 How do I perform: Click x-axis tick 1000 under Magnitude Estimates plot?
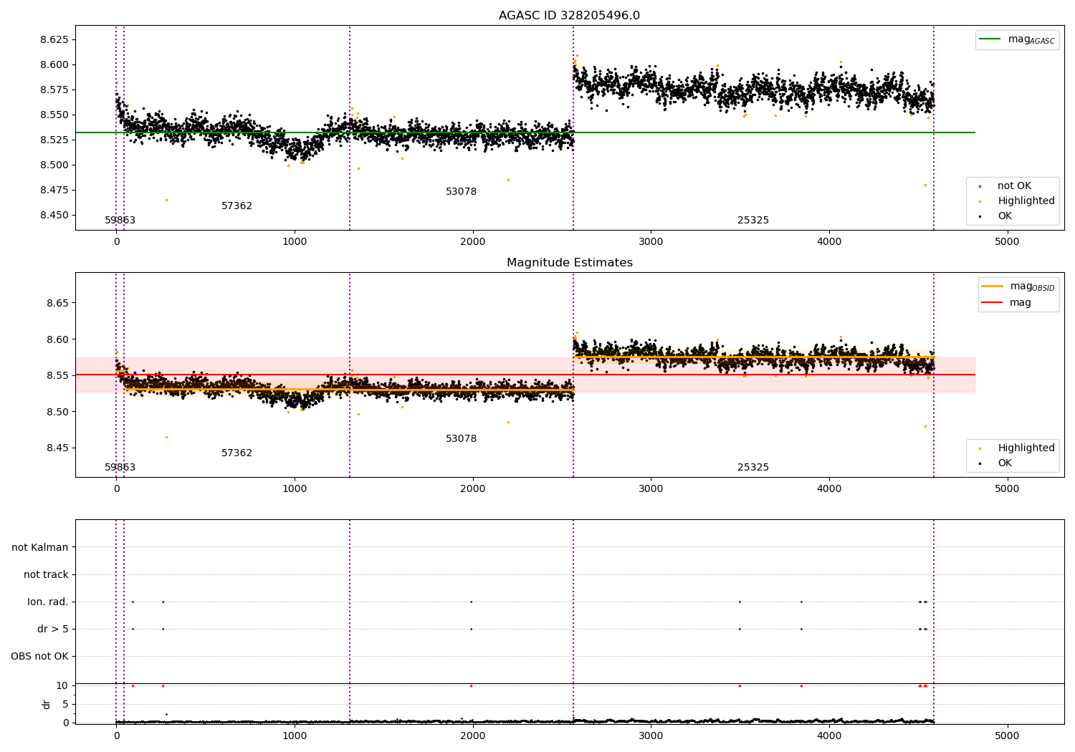click(295, 489)
